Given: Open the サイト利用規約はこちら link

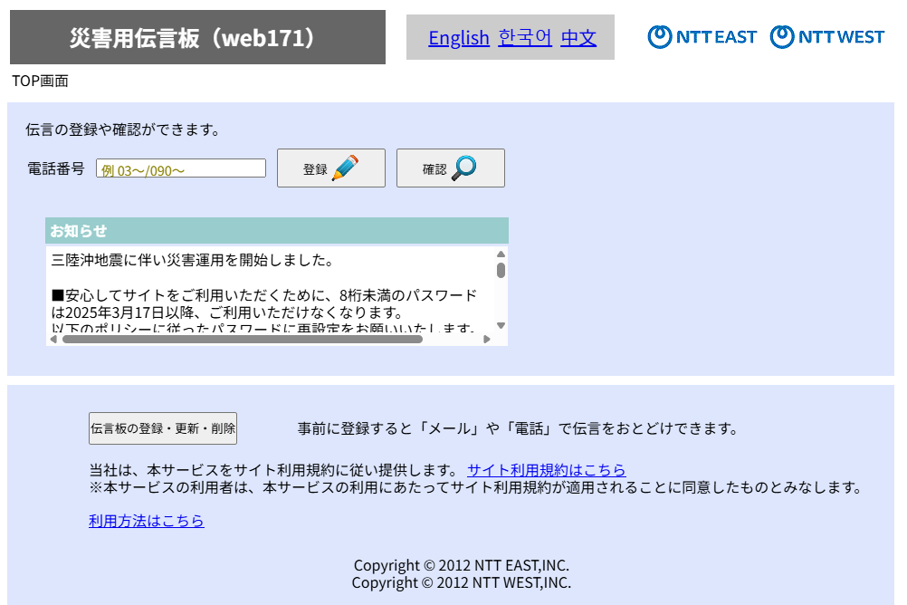Looking at the screenshot, I should click(x=547, y=469).
